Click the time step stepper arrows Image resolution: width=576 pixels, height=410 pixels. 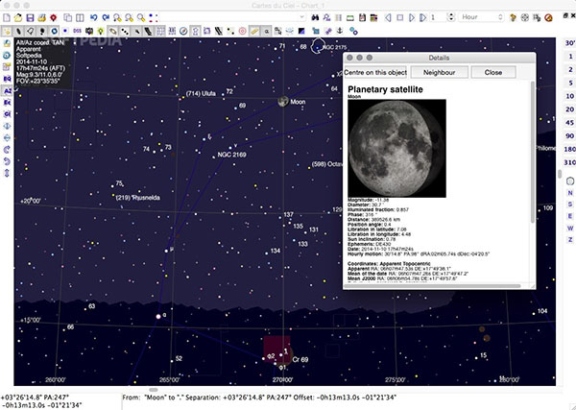pos(451,17)
